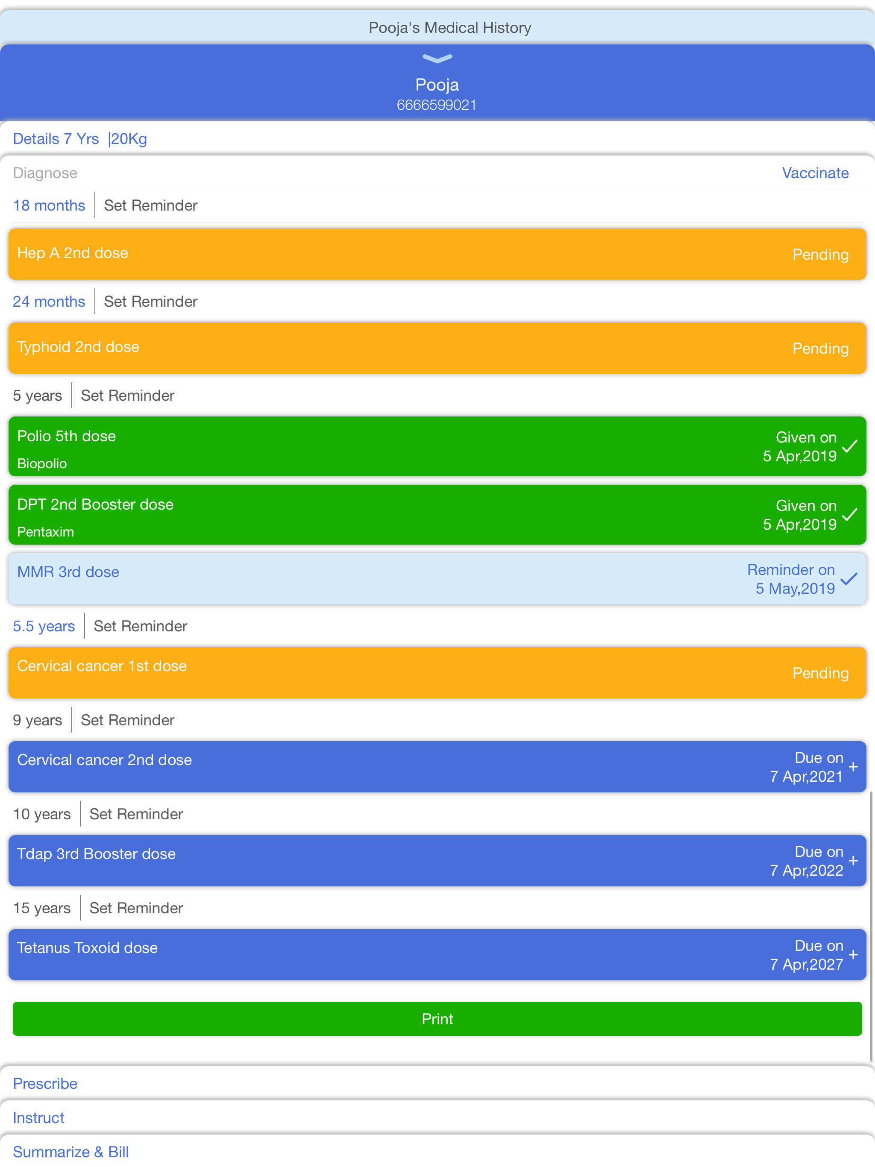Viewport: 875px width, 1167px height.
Task: Tap the checkmark on MMR 3rd dose
Action: coord(849,579)
